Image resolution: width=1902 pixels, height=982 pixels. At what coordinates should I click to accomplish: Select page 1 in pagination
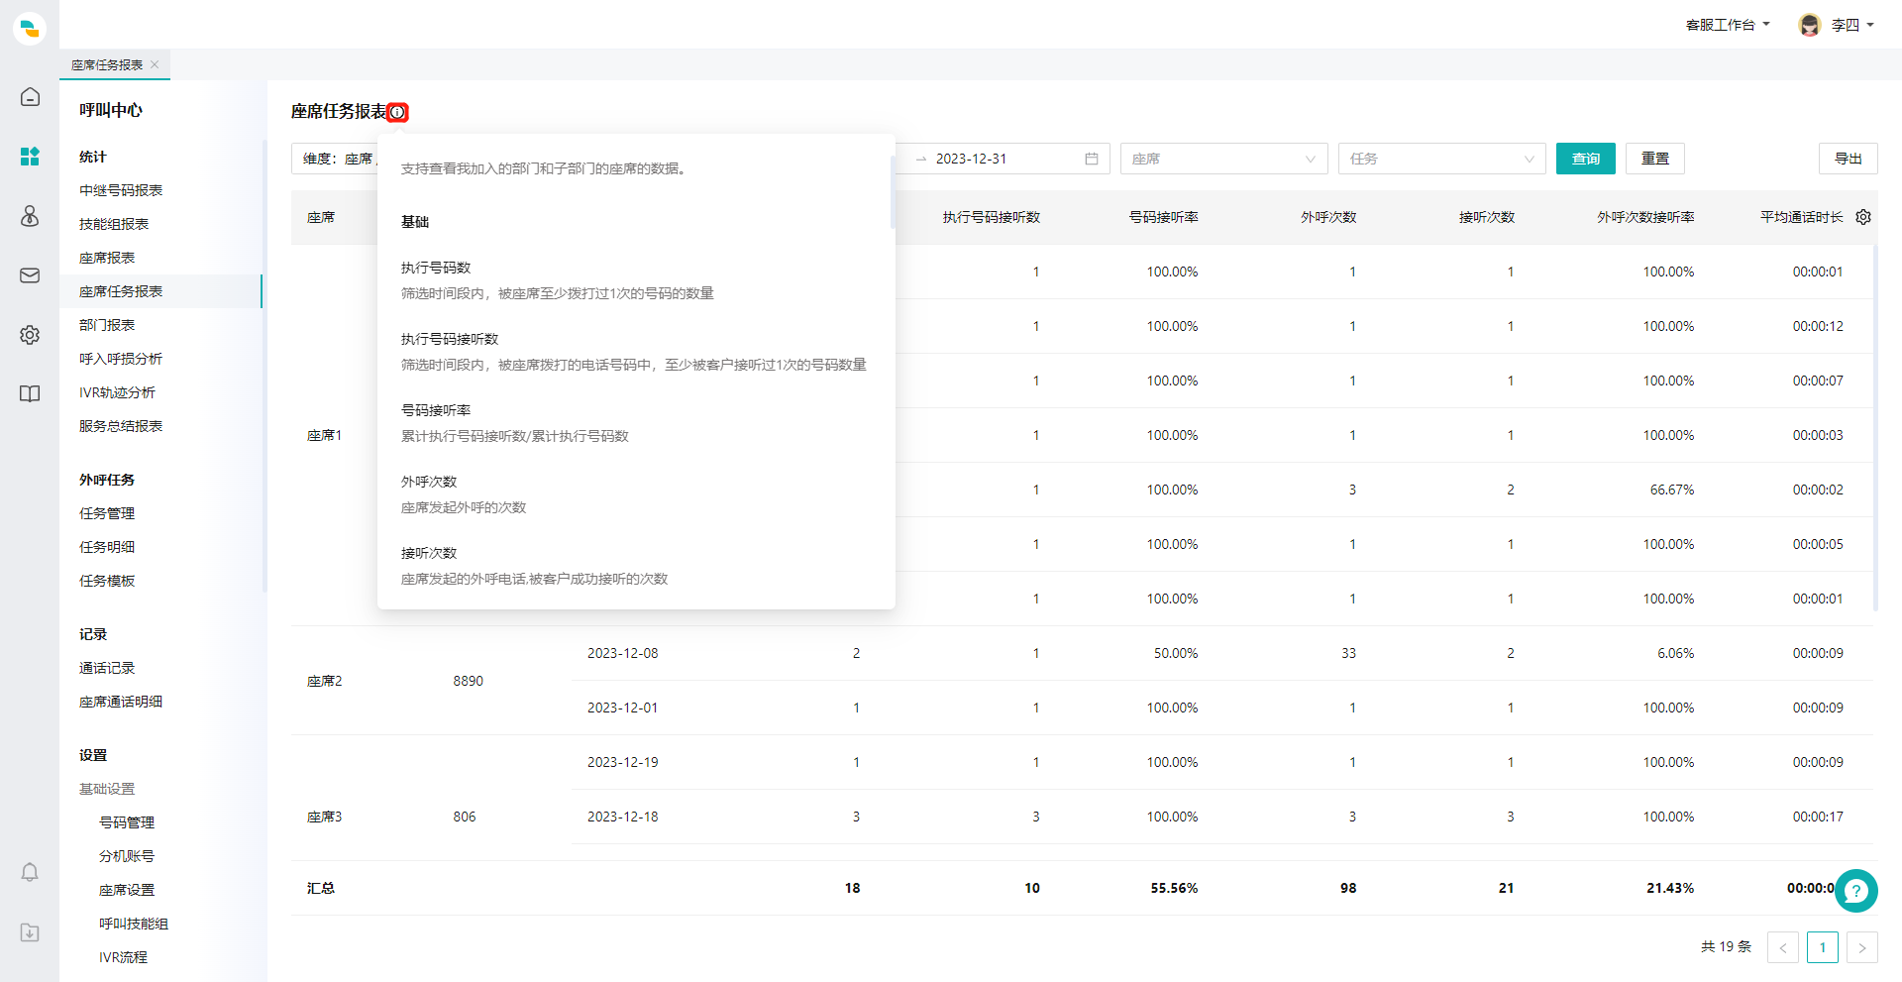1823,947
